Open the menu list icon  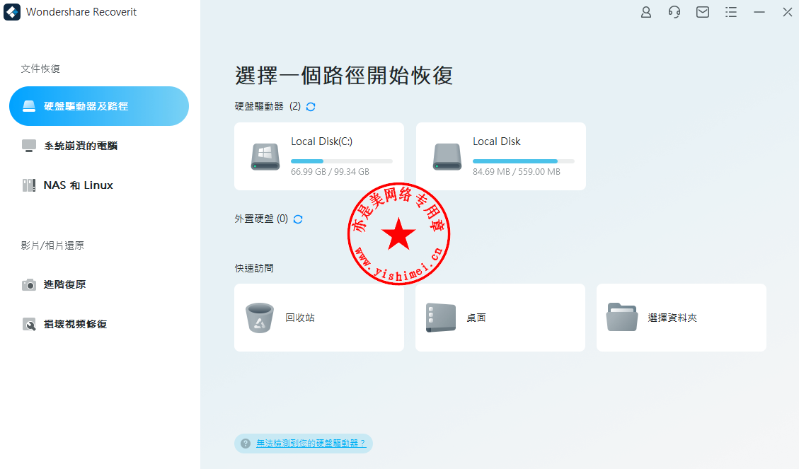pyautogui.click(x=731, y=12)
